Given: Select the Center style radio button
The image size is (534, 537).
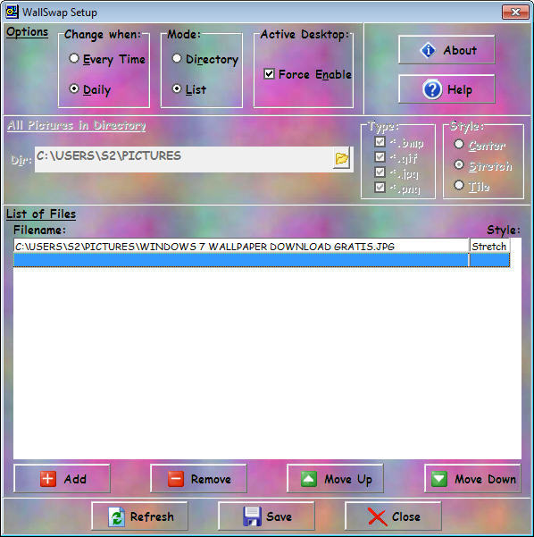Looking at the screenshot, I should click(459, 144).
